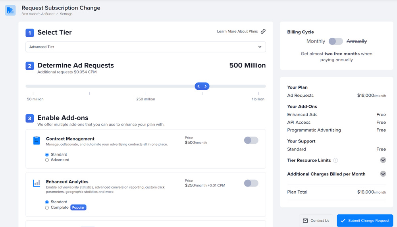This screenshot has width=397, height=227.
Task: Enable the Enhanced Analytics add-on toggle
Action: pos(251,183)
